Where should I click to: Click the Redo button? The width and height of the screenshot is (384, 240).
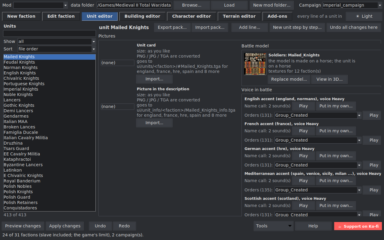tap(124, 226)
